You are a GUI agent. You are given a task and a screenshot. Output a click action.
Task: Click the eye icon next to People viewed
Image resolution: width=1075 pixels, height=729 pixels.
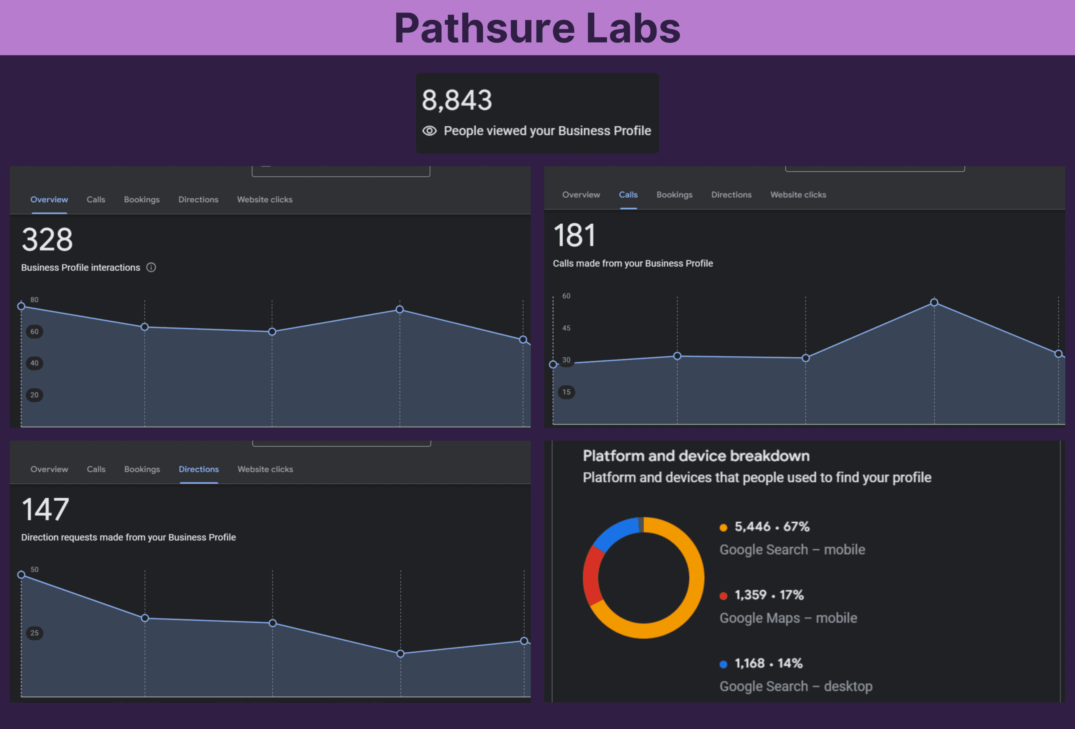click(429, 131)
